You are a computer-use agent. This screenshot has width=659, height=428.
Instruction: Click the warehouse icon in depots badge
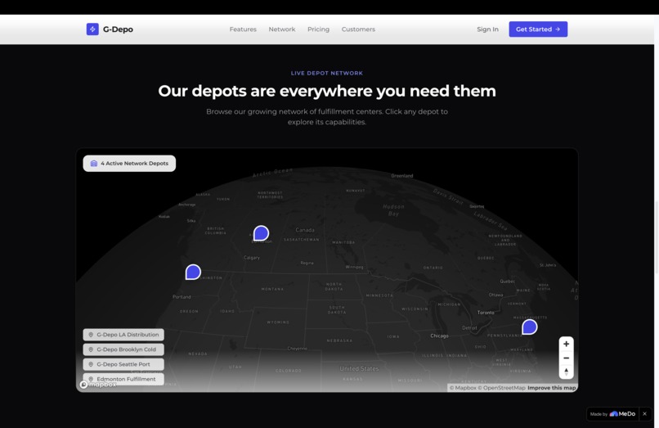94,164
